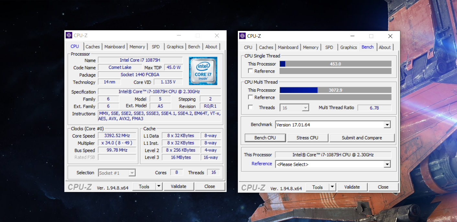Click the Cores count value "8"
This screenshot has height=222, width=457.
click(x=177, y=173)
